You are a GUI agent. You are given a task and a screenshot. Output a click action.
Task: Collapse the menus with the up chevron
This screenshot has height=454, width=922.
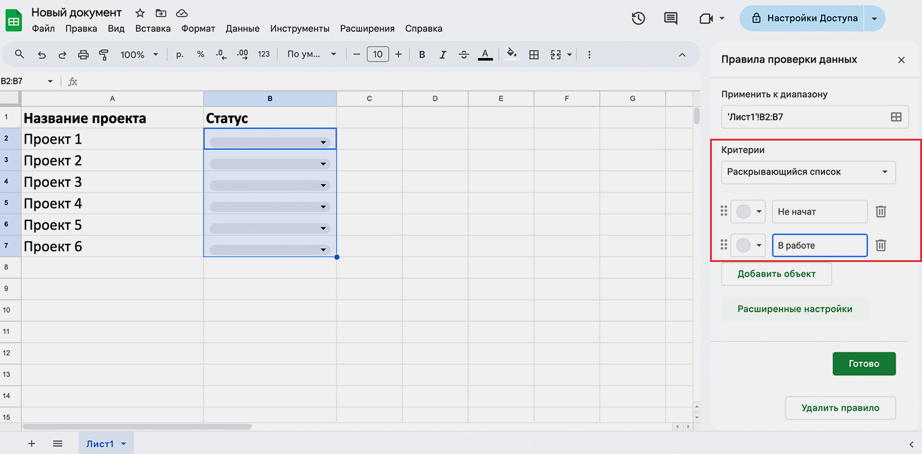tap(682, 54)
